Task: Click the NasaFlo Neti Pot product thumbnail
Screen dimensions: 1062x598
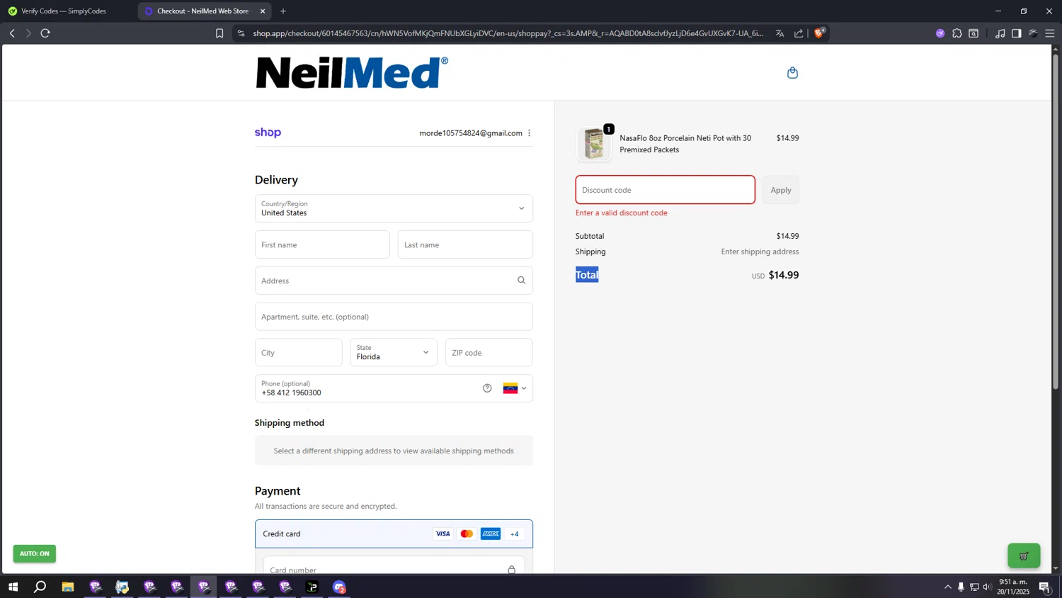Action: (x=594, y=144)
